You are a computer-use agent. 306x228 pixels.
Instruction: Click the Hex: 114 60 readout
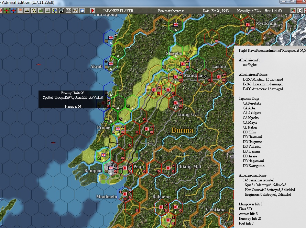[273, 11]
